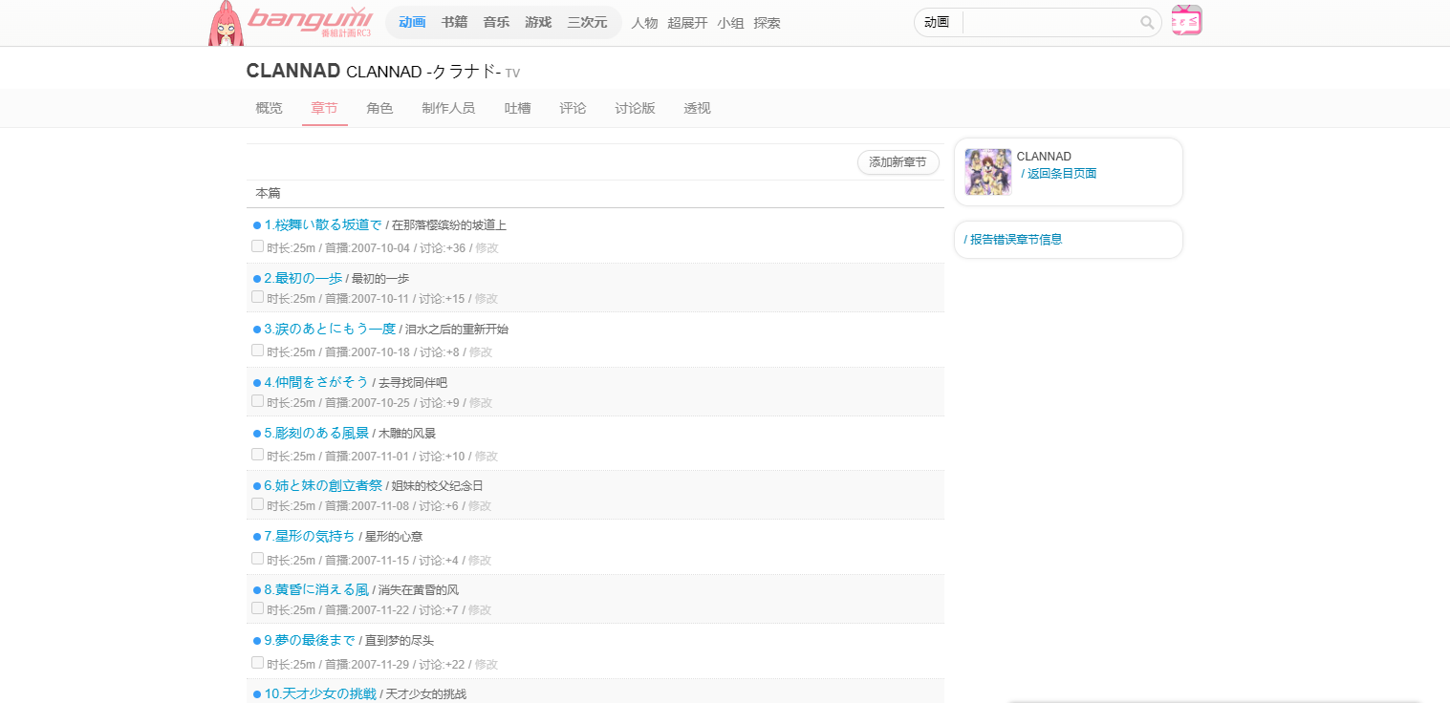Open episode link 3.涙のあとにもう一度
The width and height of the screenshot is (1450, 703).
pyautogui.click(x=330, y=329)
